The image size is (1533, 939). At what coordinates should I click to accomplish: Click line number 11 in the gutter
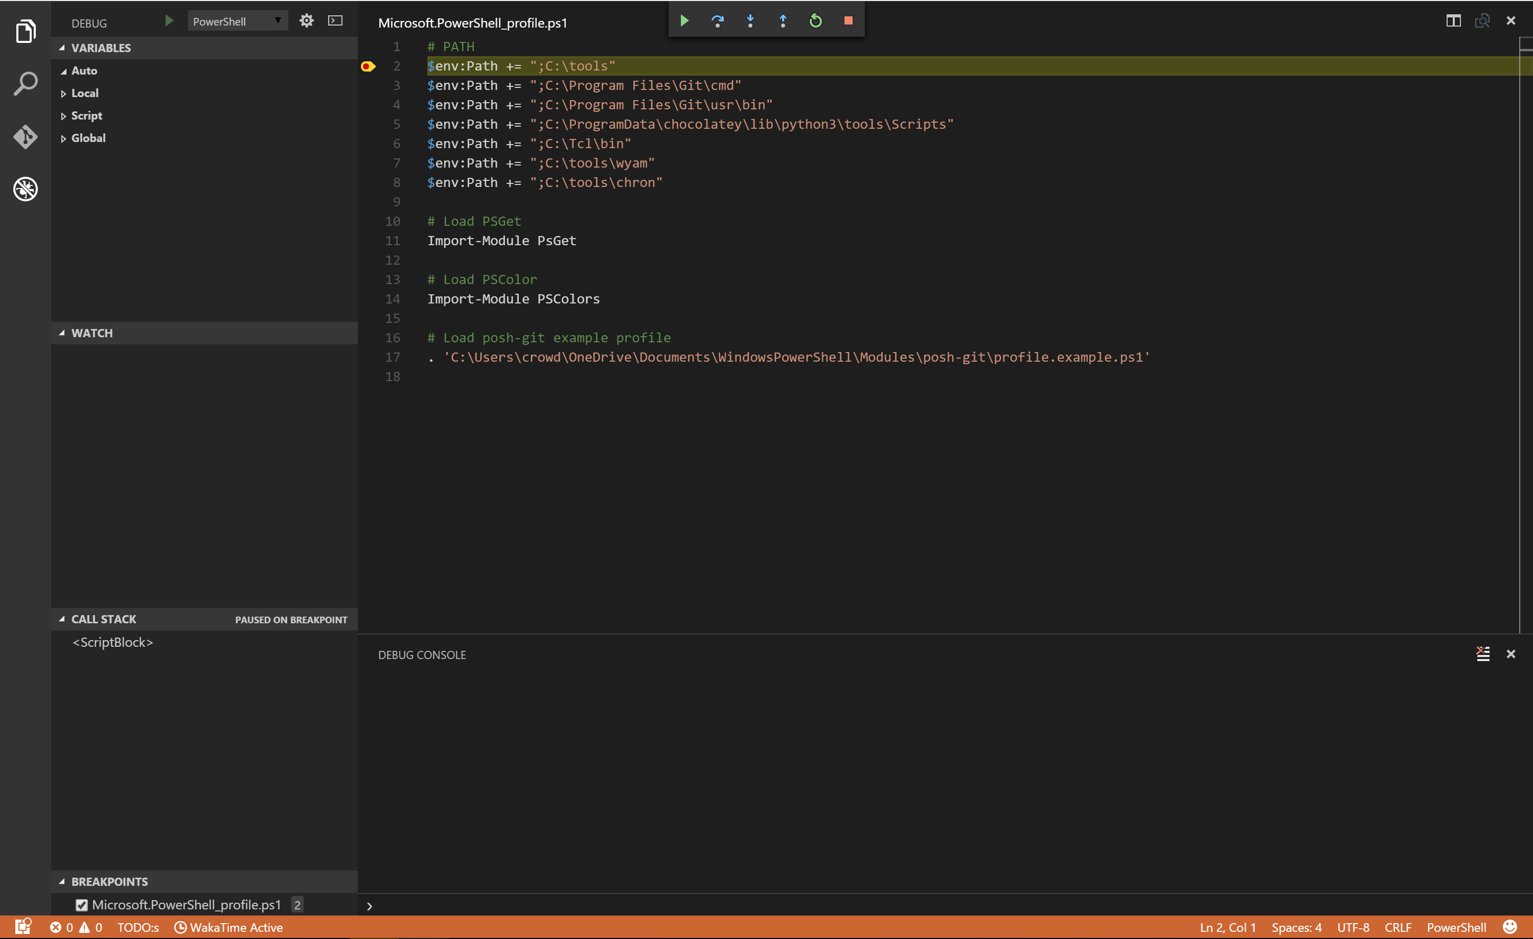pos(393,241)
